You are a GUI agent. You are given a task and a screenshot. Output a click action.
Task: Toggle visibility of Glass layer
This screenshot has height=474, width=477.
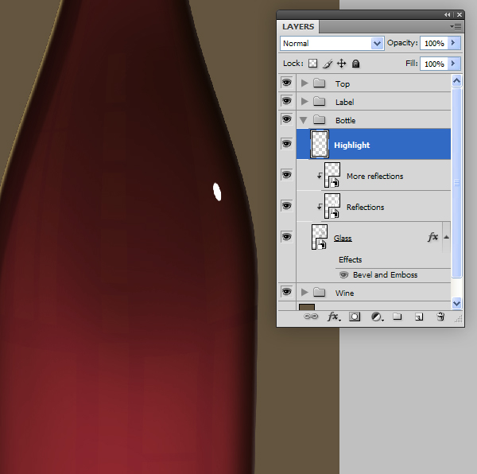coord(286,237)
